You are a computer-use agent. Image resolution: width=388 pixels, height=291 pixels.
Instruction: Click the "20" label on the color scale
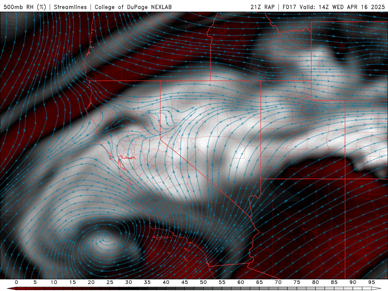[x=91, y=282]
